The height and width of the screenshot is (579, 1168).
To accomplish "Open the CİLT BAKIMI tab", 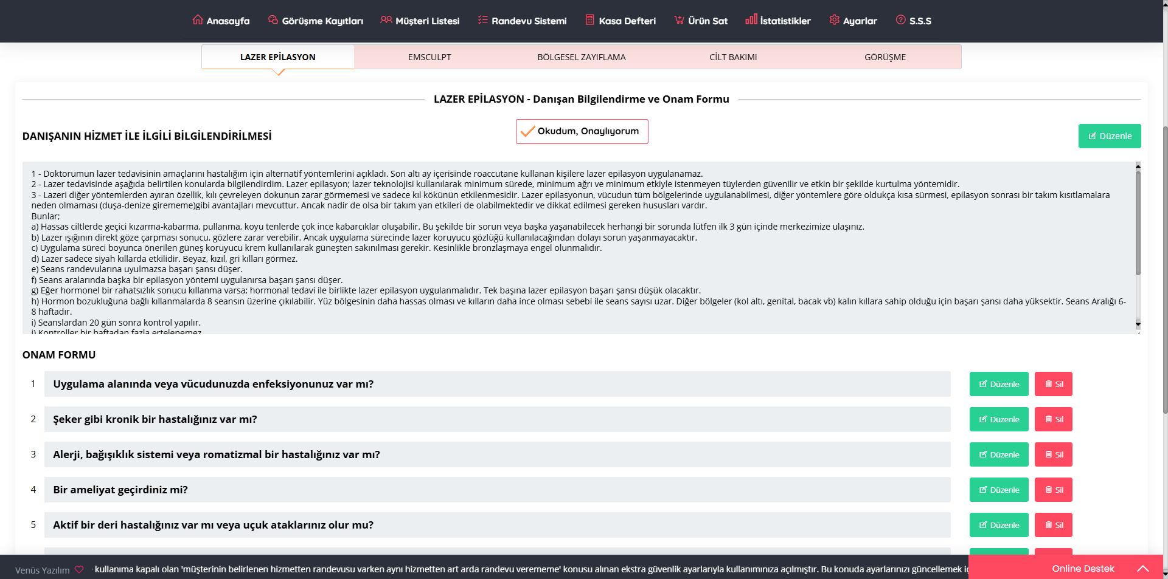I will tap(733, 57).
